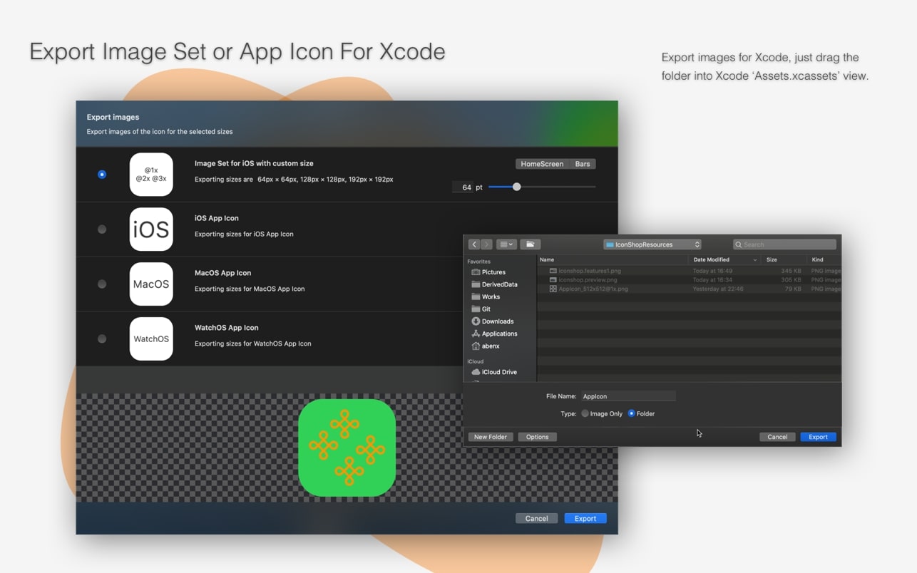The image size is (917, 573).
Task: Click the custom size slider handle
Action: (517, 187)
